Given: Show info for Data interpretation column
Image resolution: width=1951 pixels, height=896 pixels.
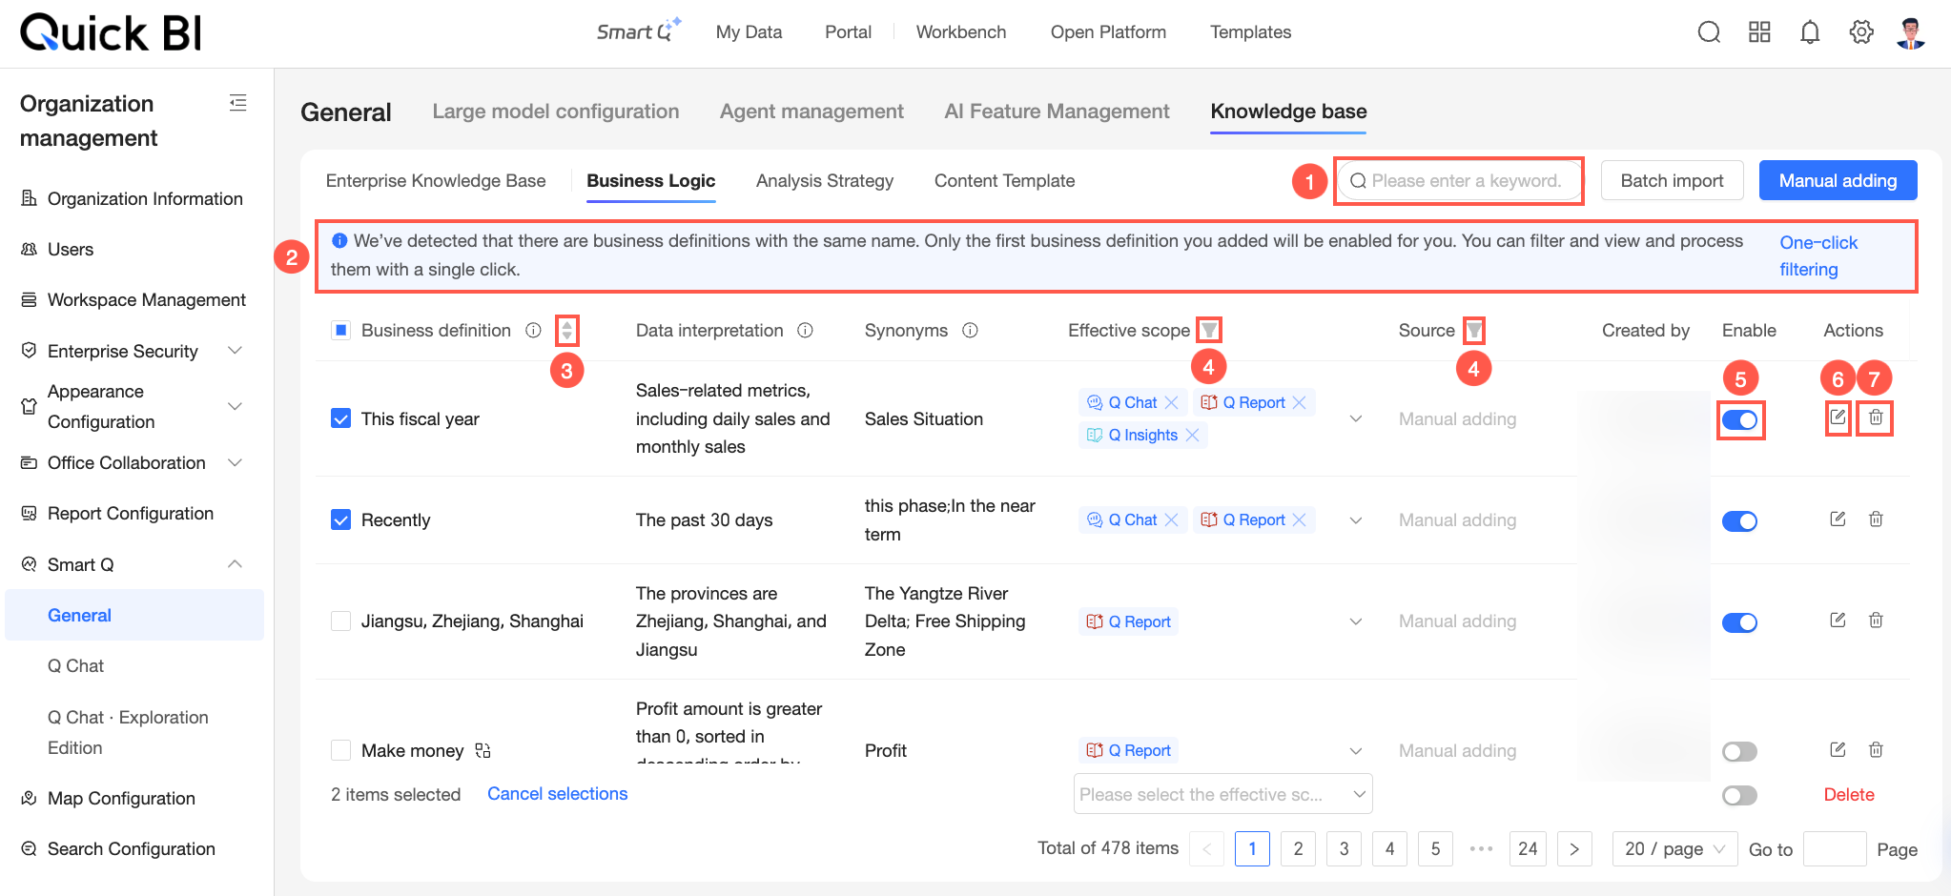Looking at the screenshot, I should 805,330.
